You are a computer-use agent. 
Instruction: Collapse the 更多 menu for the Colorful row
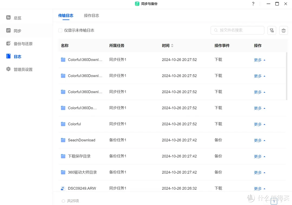click(259, 124)
